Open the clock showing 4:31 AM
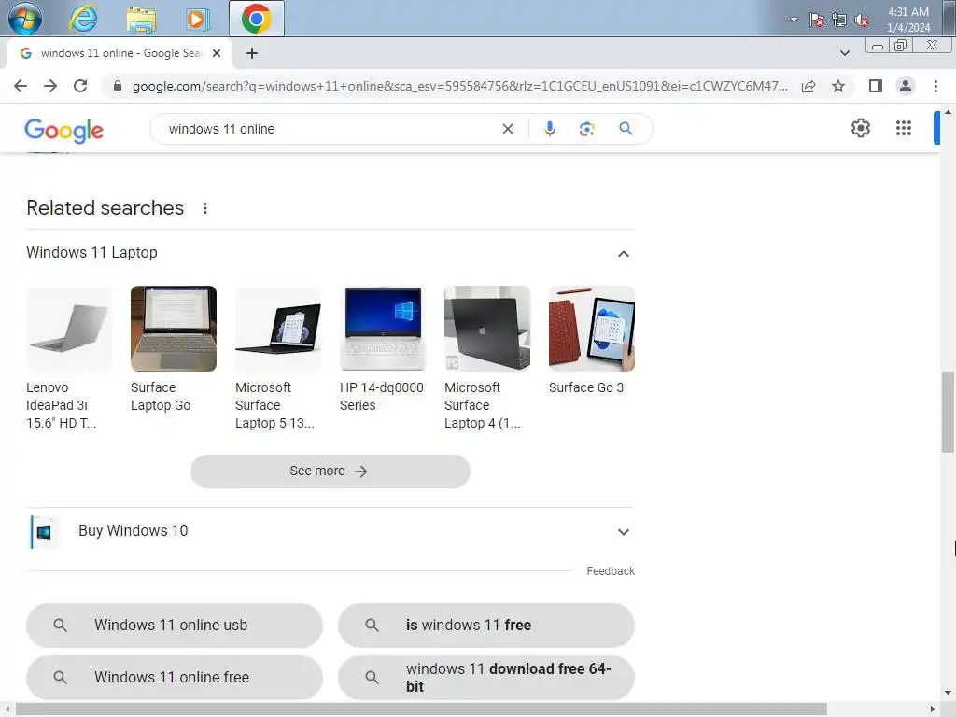Screen dimensions: 956x717 coord(908,20)
